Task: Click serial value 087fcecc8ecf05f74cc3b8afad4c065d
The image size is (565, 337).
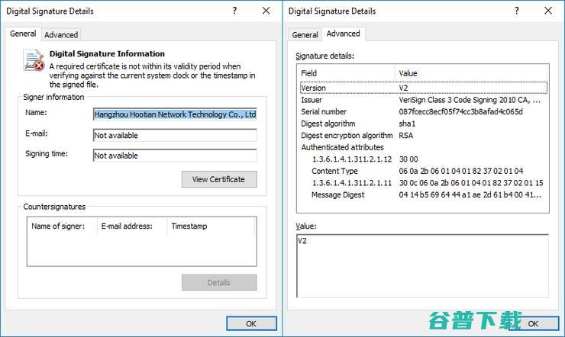Action: 461,111
